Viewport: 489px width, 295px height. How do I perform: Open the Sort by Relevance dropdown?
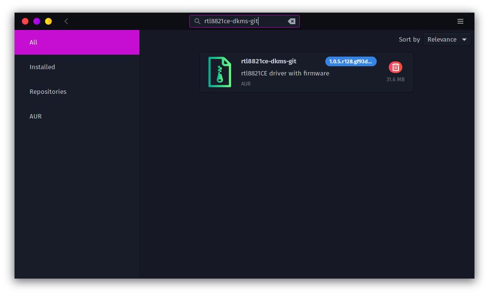(x=447, y=40)
